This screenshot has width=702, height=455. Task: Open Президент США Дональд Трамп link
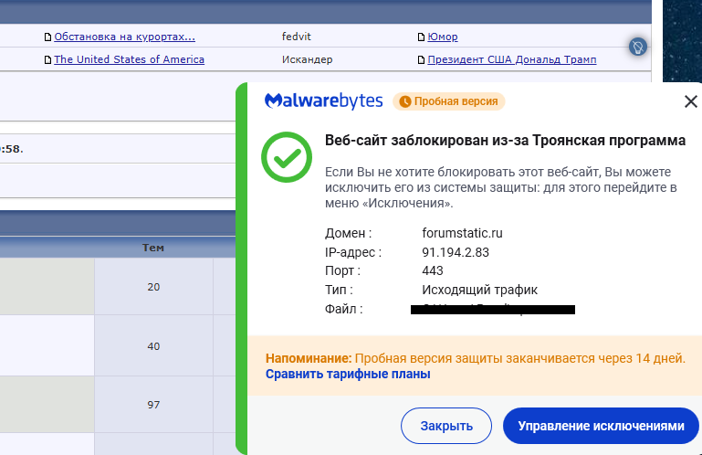pyautogui.click(x=512, y=59)
